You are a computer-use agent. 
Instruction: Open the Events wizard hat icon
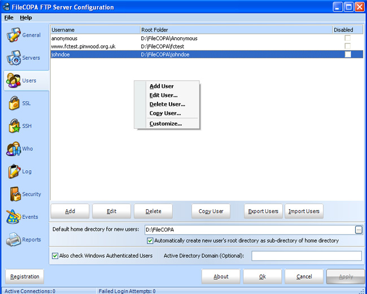pyautogui.click(x=14, y=217)
